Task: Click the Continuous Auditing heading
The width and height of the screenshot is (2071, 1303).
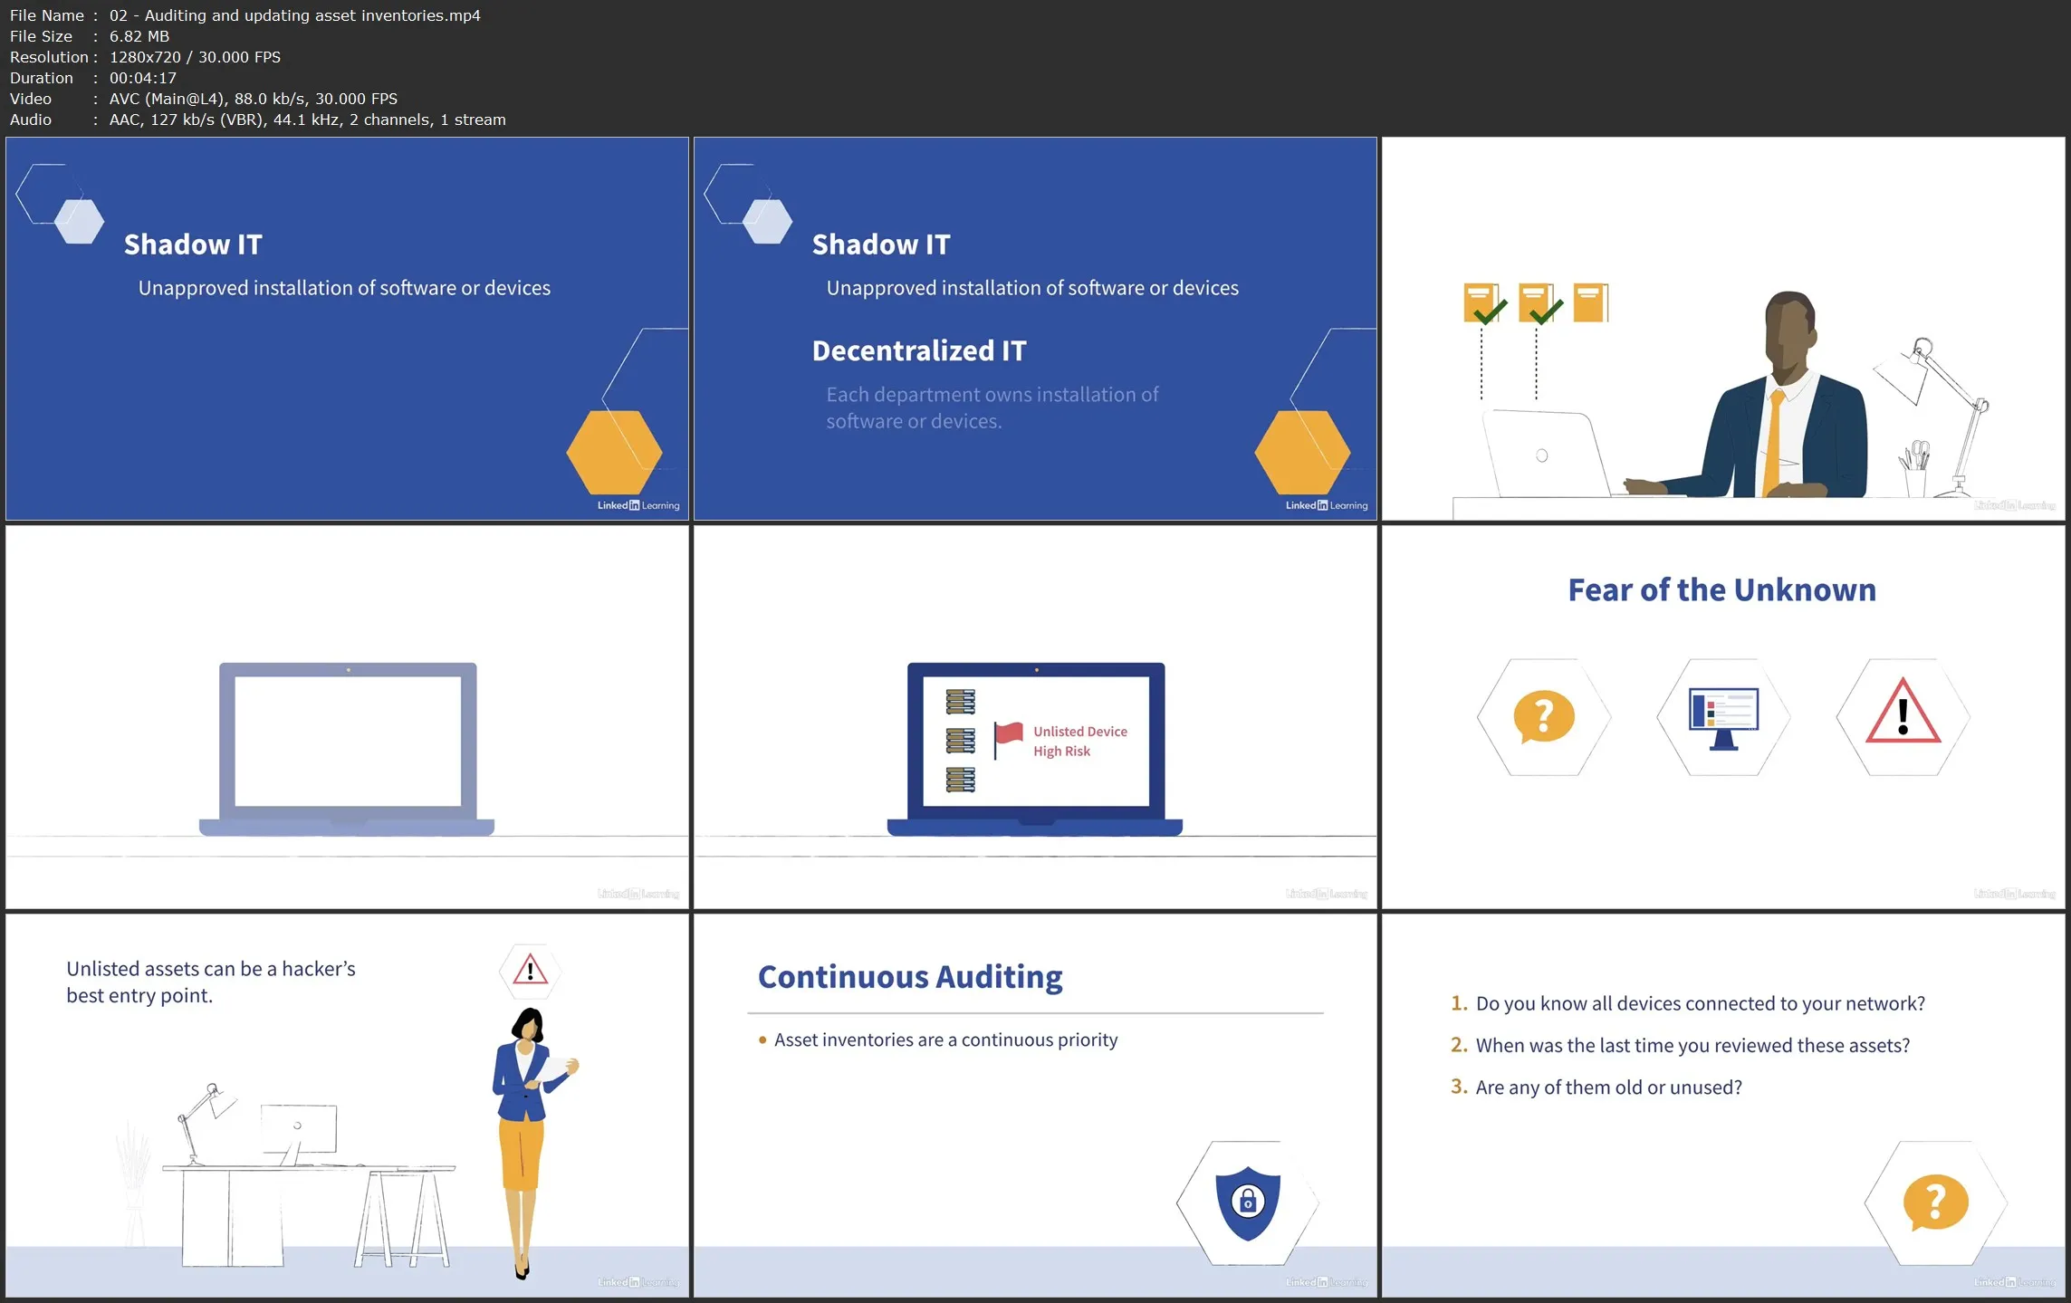Action: click(909, 977)
